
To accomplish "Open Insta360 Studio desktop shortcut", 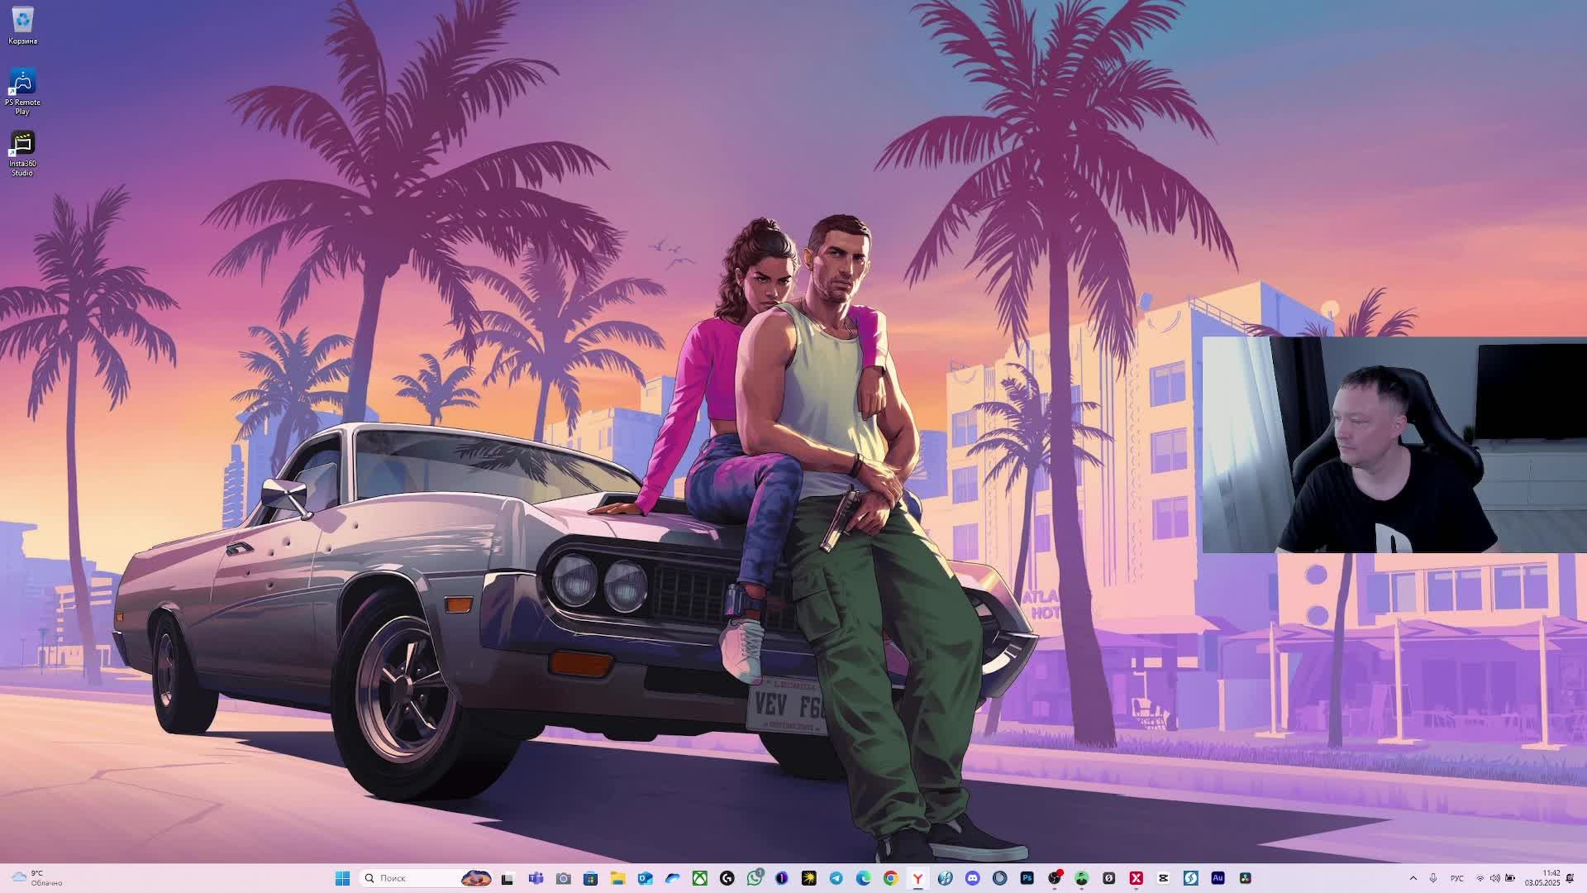I will (x=22, y=146).
